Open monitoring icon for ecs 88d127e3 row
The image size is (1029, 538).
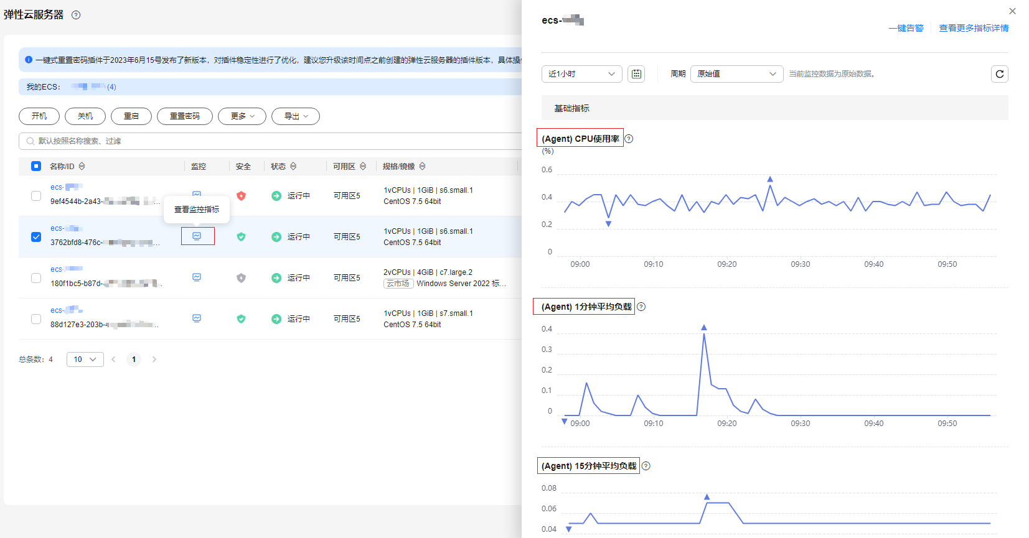point(197,318)
